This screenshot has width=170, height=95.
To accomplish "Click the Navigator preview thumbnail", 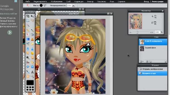I will click(135, 21).
